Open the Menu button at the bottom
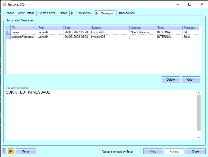 [25, 151]
